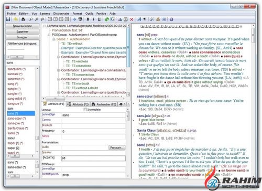
Task: Open help via blue question mark icon
Action: tap(171, 19)
